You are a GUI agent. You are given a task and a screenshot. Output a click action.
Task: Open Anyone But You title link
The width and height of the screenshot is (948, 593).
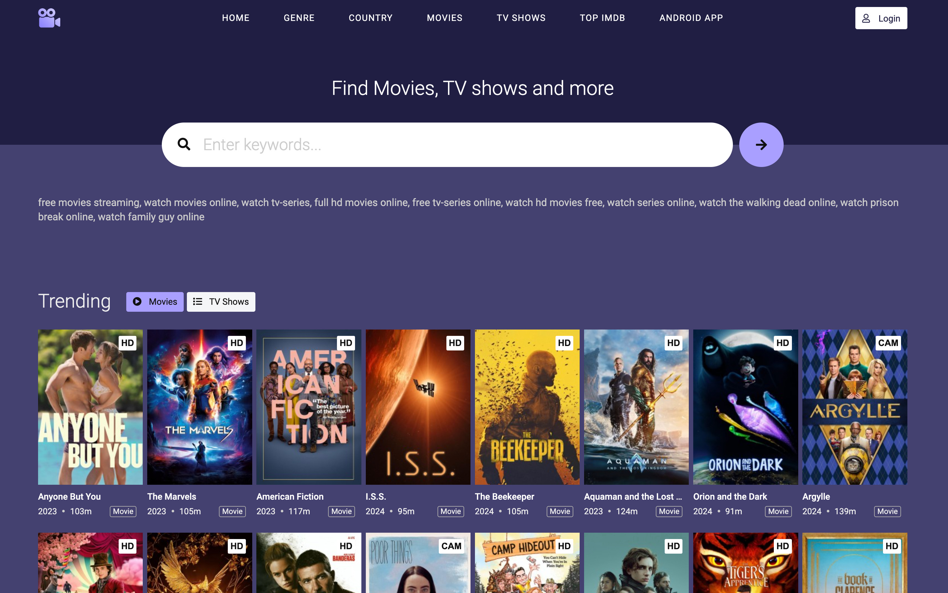(x=69, y=496)
